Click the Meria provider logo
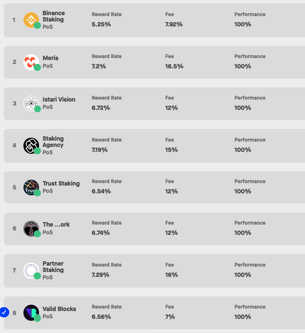This screenshot has height=333, width=305. tap(31, 62)
